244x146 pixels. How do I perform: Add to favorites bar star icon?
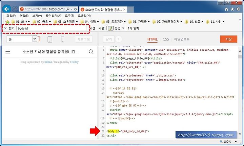[x=7, y=22]
